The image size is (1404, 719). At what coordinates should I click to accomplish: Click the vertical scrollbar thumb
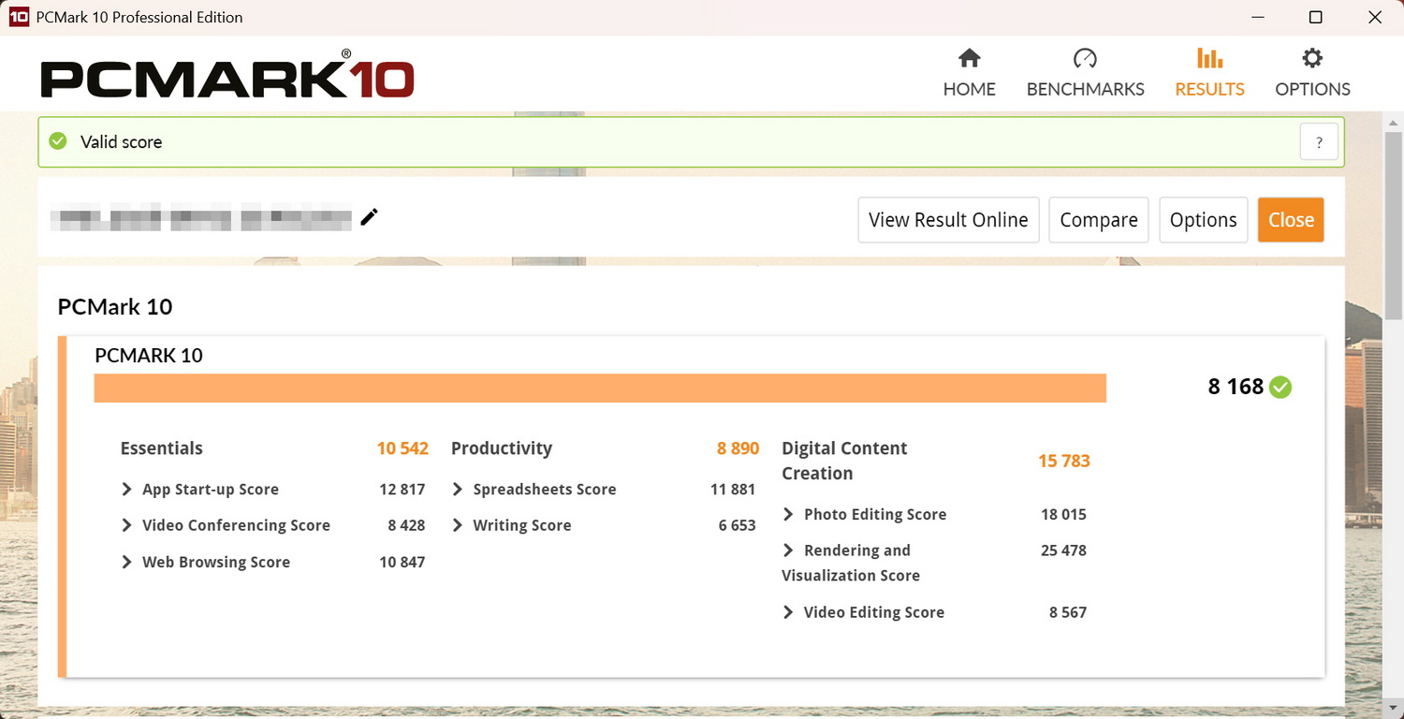coord(1394,225)
